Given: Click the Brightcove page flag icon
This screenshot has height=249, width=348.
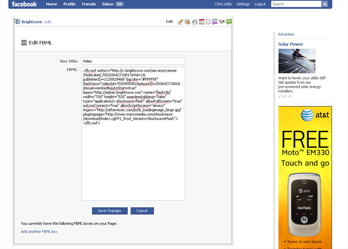Looking at the screenshot, I should pos(17,21).
